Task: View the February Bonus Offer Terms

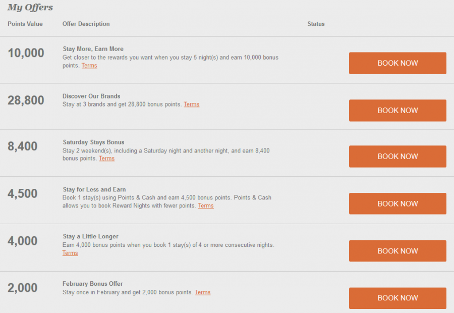Action: click(x=202, y=292)
